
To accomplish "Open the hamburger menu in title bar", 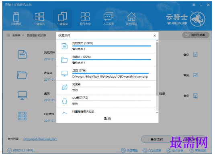I will click(194, 5).
